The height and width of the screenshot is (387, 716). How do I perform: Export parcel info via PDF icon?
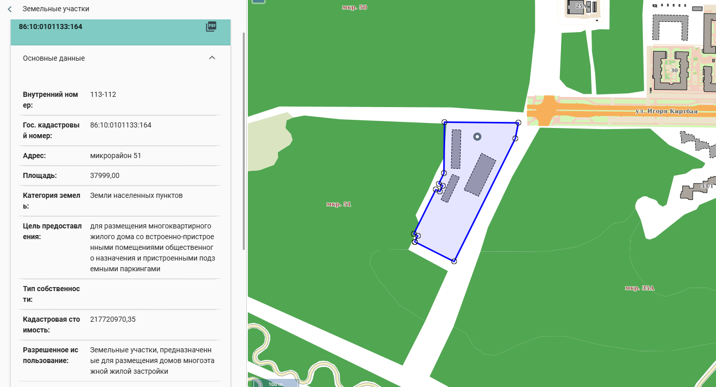[x=211, y=27]
